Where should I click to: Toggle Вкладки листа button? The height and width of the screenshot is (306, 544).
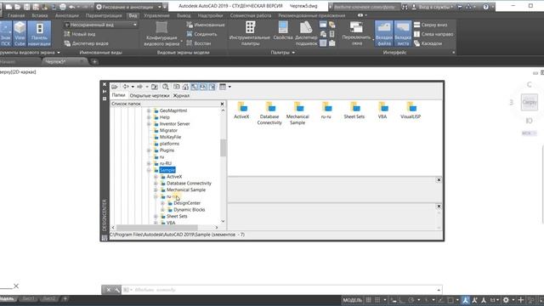coord(402,34)
